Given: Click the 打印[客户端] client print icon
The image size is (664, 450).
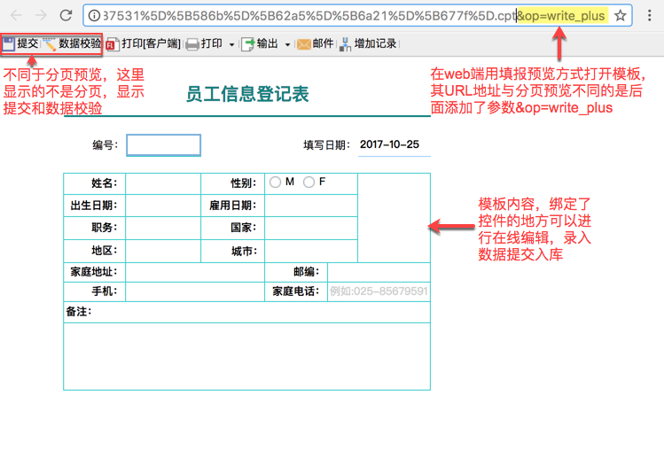Looking at the screenshot, I should pyautogui.click(x=111, y=44).
